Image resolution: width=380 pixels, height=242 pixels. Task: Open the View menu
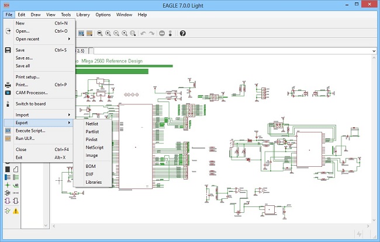click(51, 15)
